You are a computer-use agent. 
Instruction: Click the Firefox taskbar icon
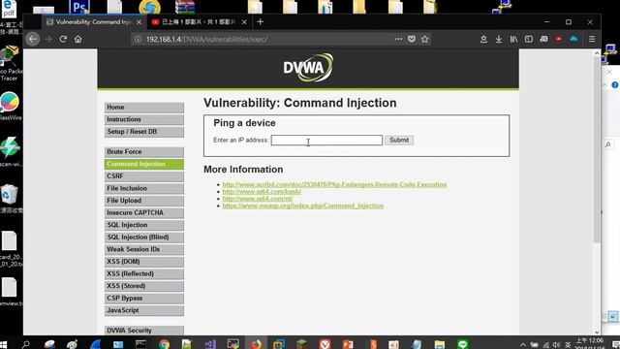click(x=256, y=344)
